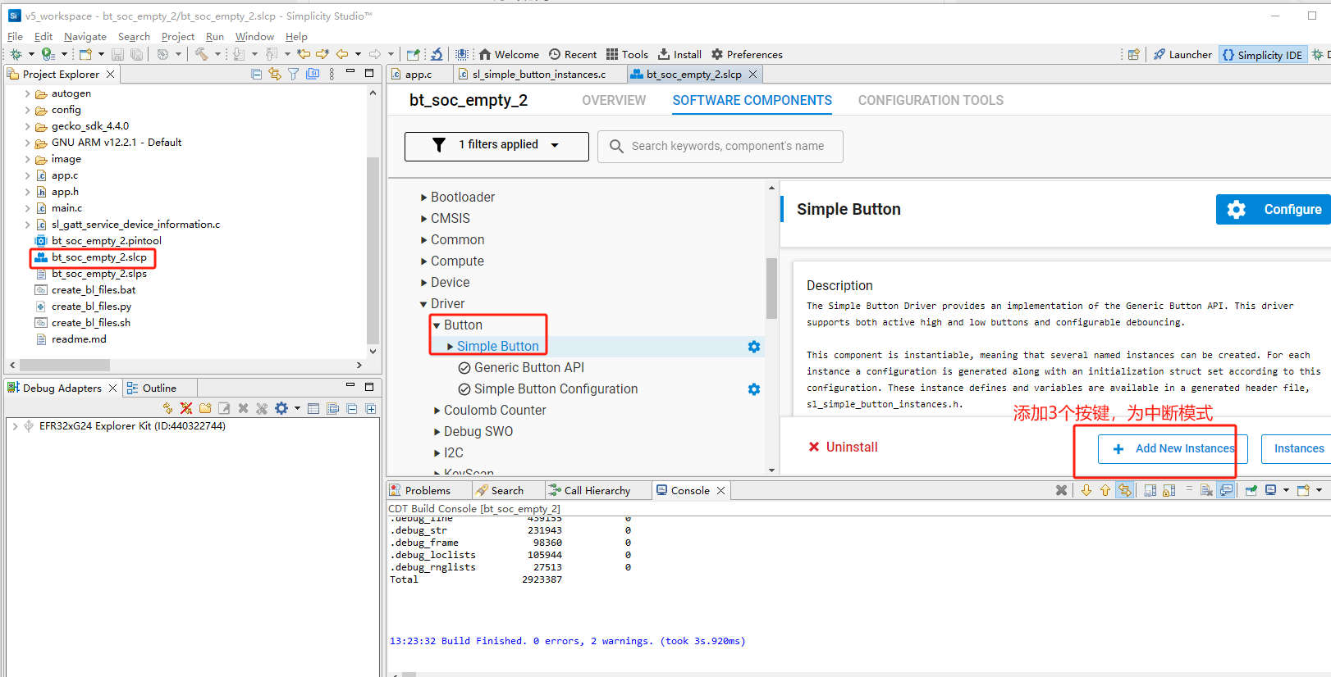This screenshot has height=677, width=1331.
Task: Switch to the CONFIGURATION TOOLS tab
Action: click(x=931, y=100)
